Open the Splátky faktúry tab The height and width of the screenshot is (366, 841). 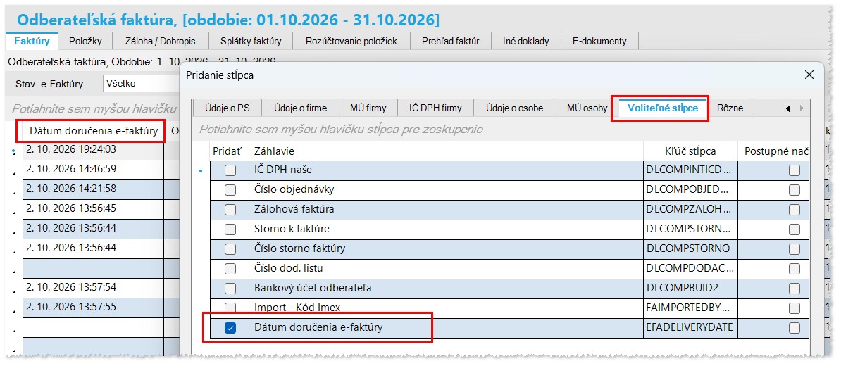tap(251, 42)
